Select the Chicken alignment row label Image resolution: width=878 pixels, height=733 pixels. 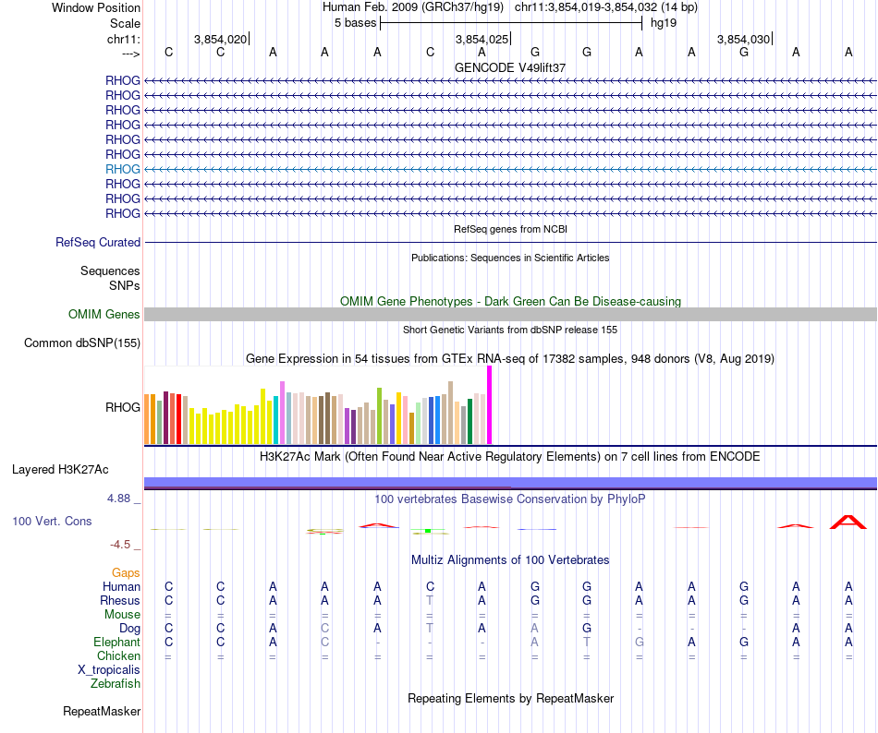[x=118, y=655]
